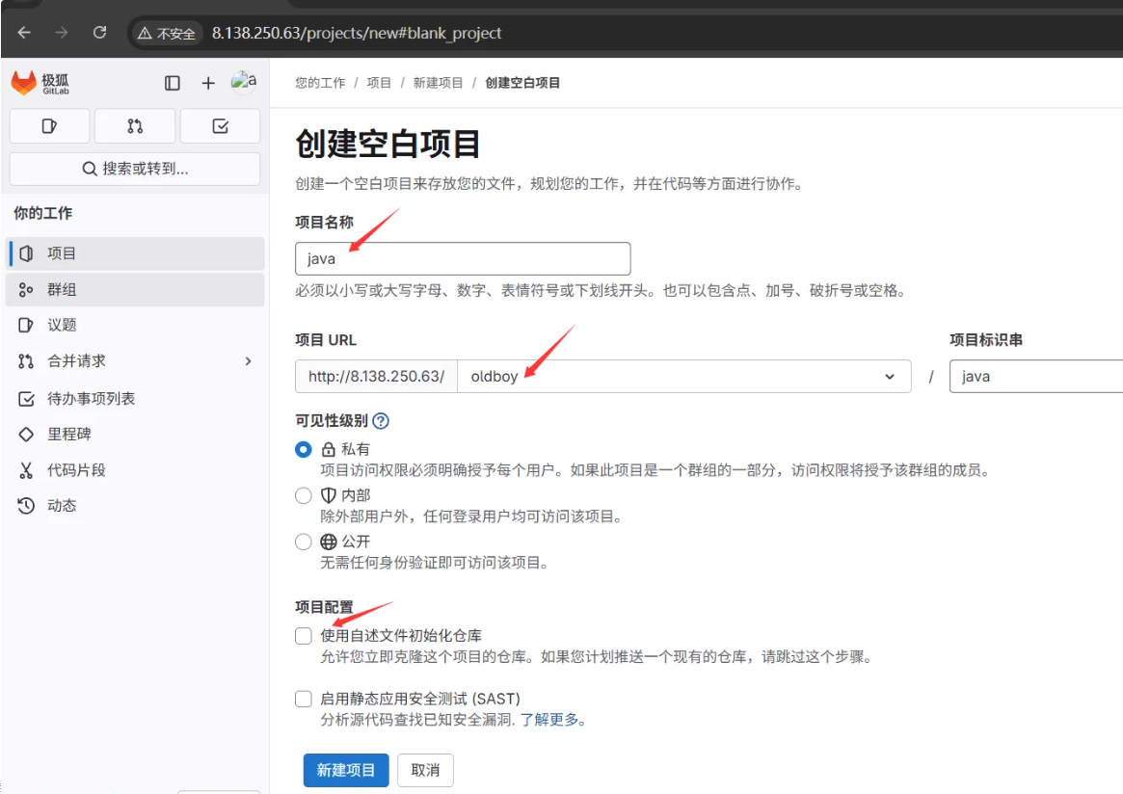Focus the 项目标识串 input field

[1035, 377]
